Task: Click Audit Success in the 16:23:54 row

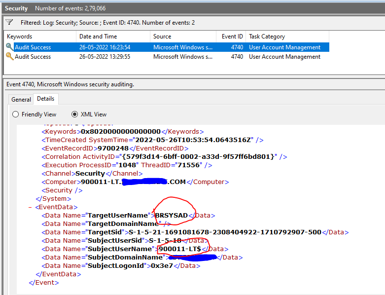Action: click(33, 47)
